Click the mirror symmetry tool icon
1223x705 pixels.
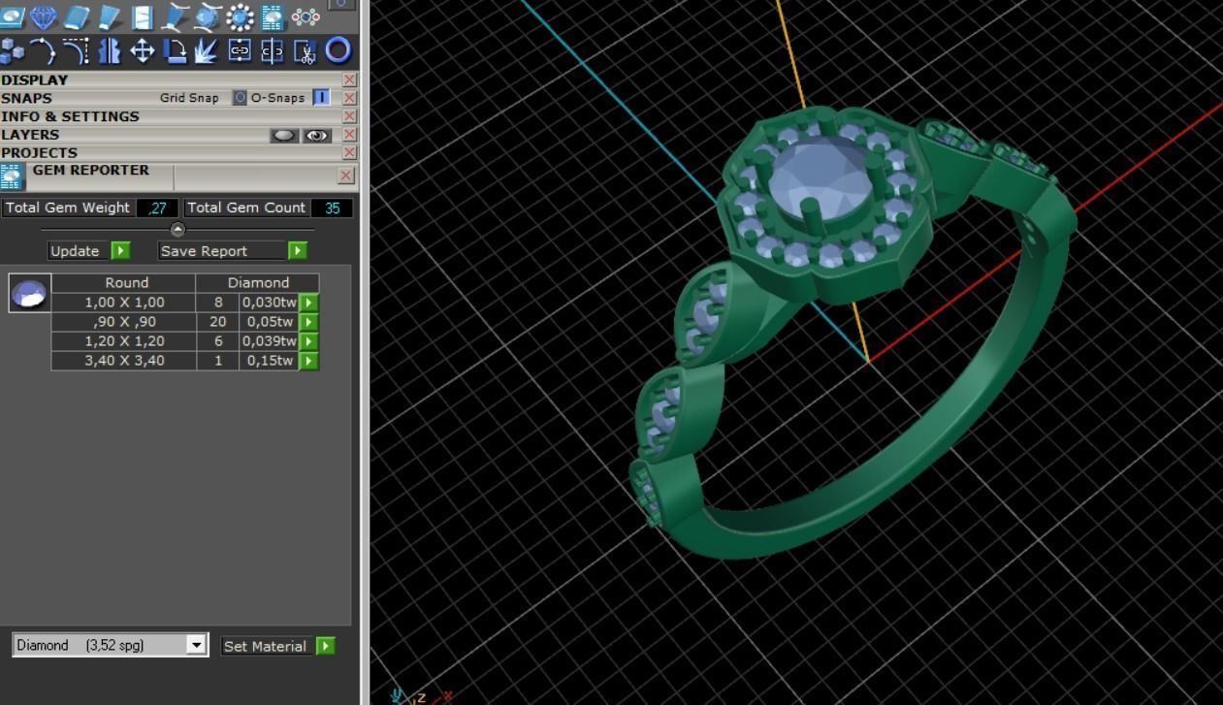click(110, 50)
